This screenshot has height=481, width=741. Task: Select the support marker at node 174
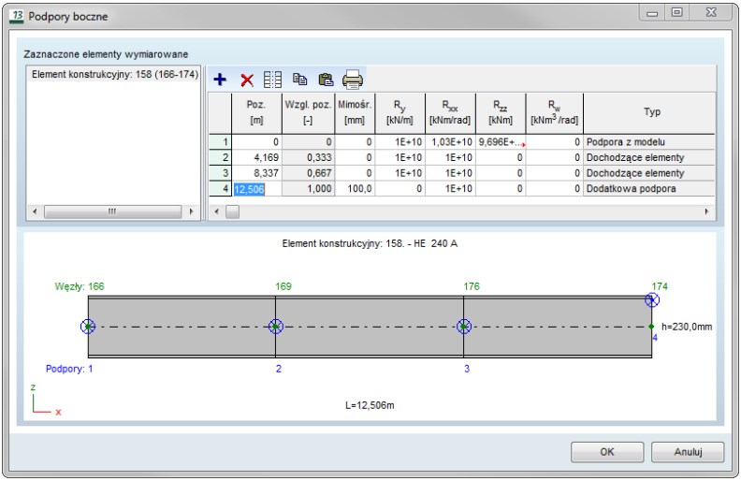652,299
